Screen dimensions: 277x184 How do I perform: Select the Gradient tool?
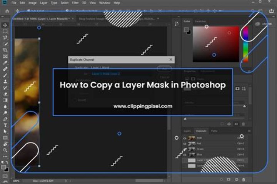(5, 100)
